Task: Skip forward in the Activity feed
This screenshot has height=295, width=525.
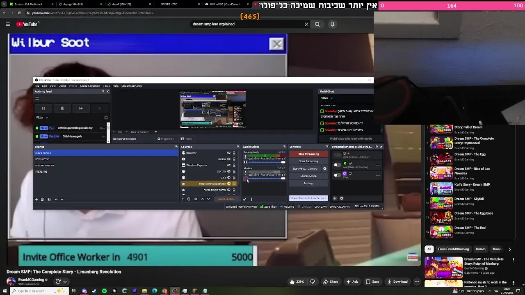Action: click(x=81, y=109)
